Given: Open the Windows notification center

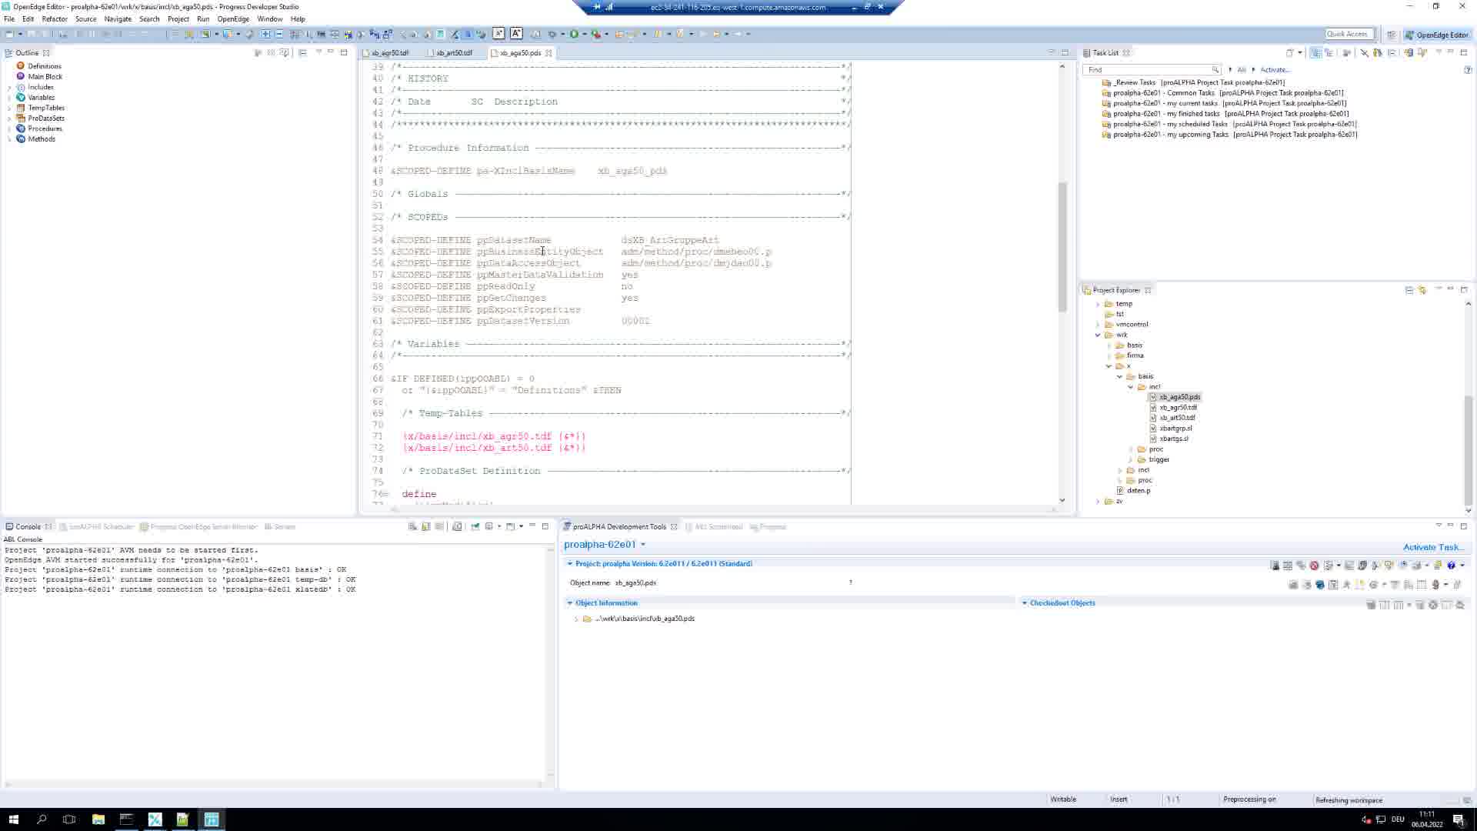Looking at the screenshot, I should coord(1458,819).
